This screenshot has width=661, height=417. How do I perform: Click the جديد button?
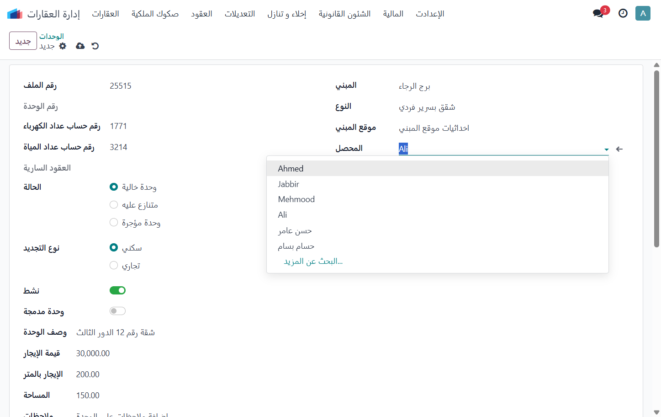point(23,41)
